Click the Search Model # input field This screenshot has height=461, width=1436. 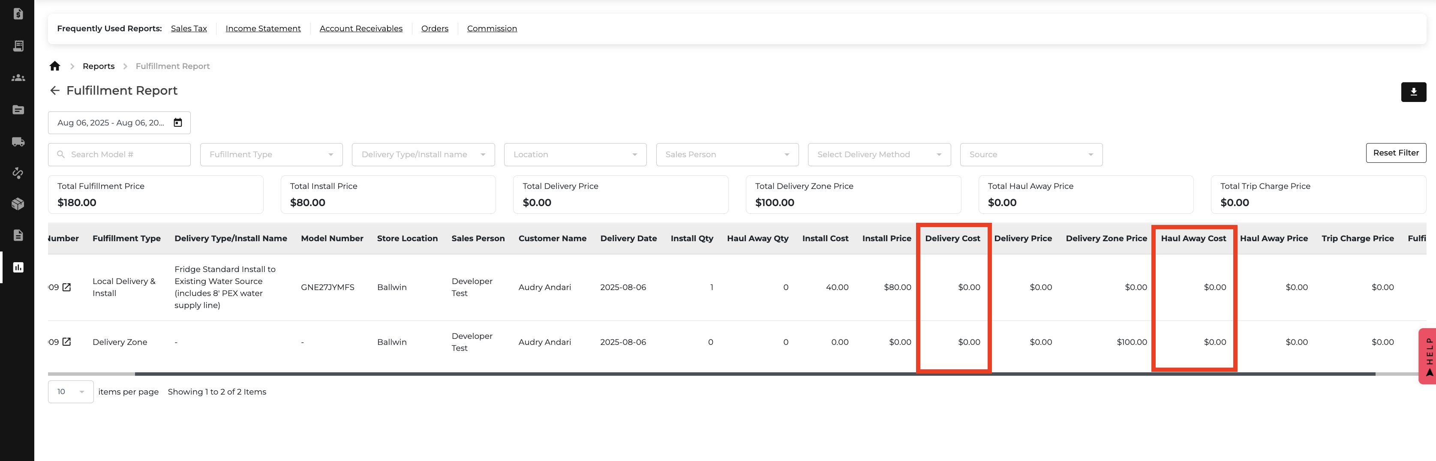(x=119, y=154)
